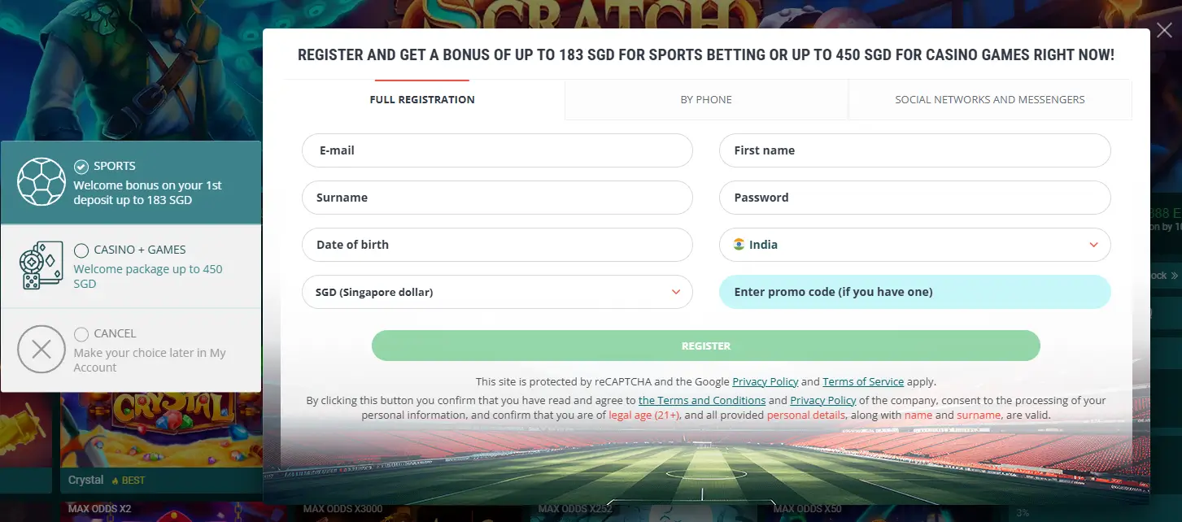View the Terms and Conditions link
Screen dimensions: 1182x522
point(701,400)
